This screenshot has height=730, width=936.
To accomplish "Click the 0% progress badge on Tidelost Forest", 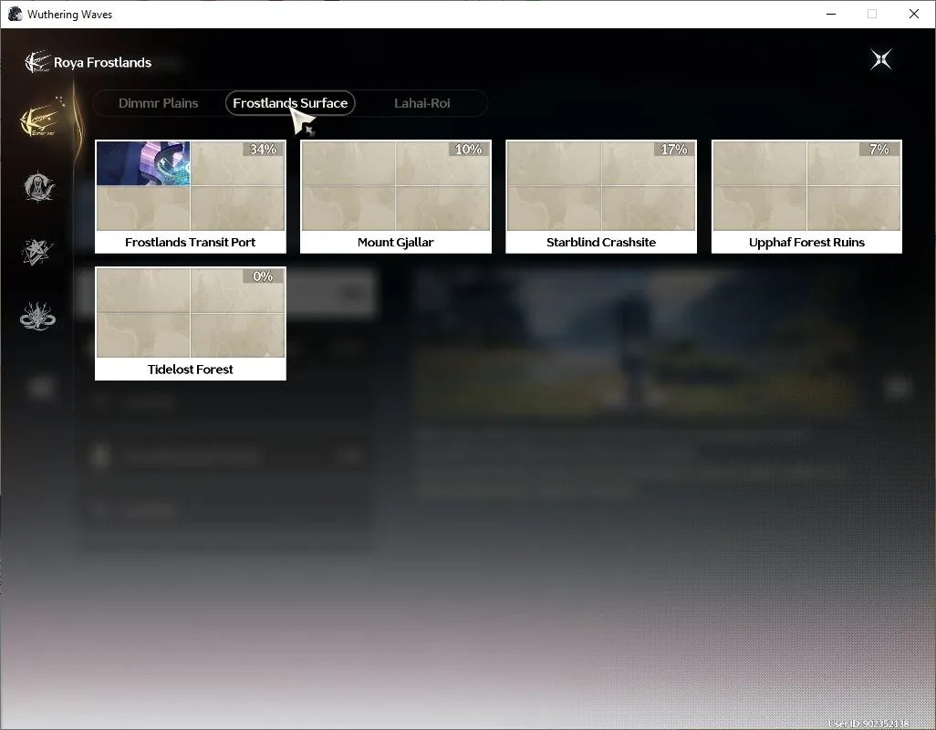I will pyautogui.click(x=264, y=276).
